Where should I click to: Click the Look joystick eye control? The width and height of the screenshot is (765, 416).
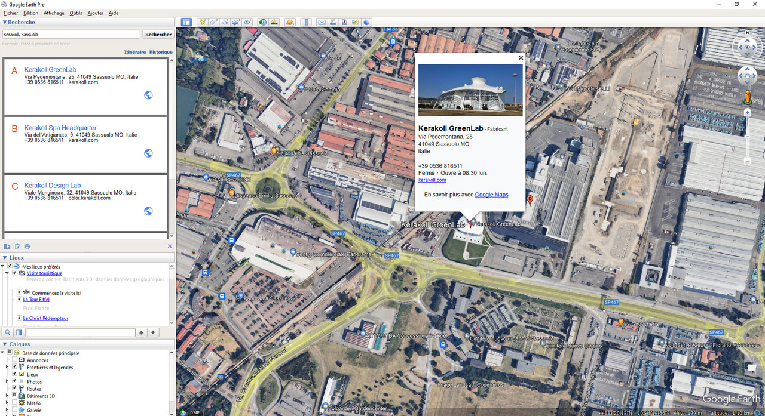point(747,46)
